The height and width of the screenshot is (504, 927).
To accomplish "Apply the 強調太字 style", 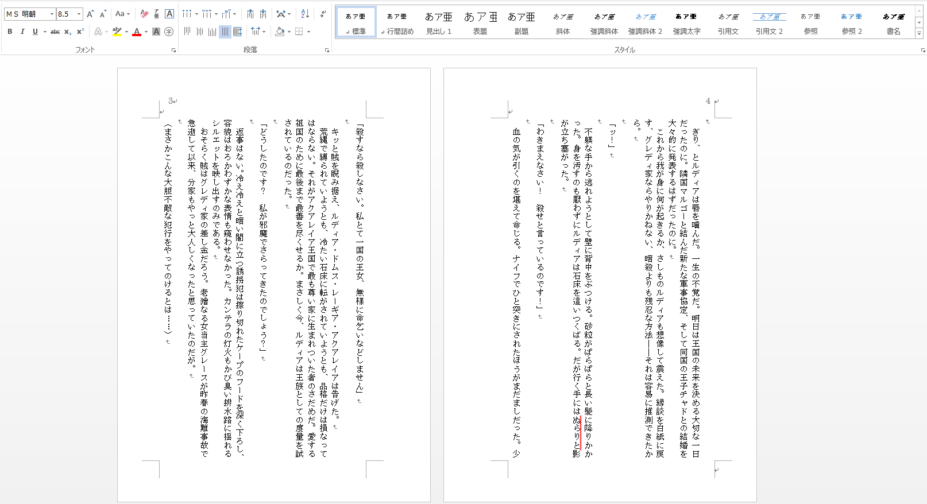I will 686,23.
